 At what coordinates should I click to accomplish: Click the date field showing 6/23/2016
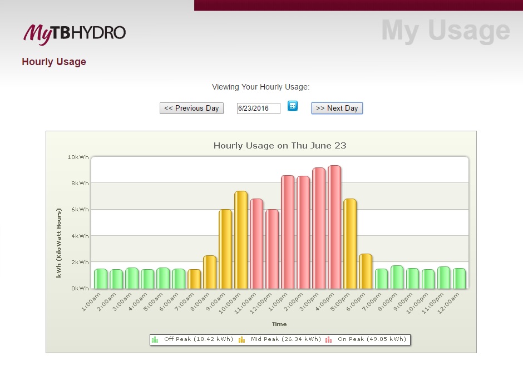[259, 108]
